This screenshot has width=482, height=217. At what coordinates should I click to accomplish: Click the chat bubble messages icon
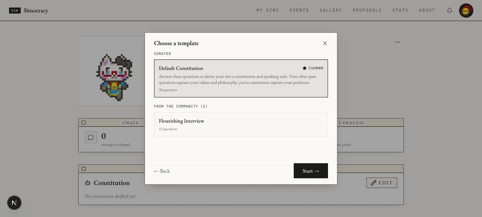tap(91, 137)
